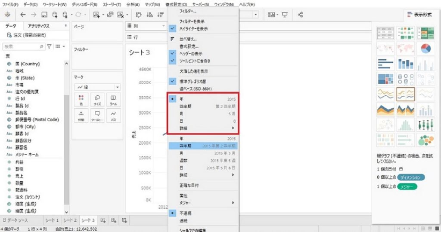Click the filter icon beside the search box
The image size is (441, 232).
tap(49, 46)
